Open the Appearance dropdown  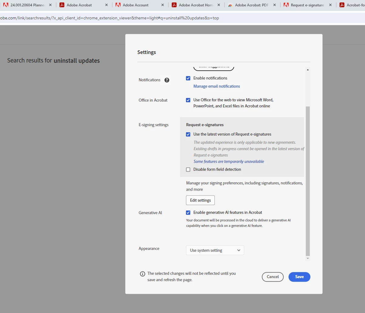215,250
